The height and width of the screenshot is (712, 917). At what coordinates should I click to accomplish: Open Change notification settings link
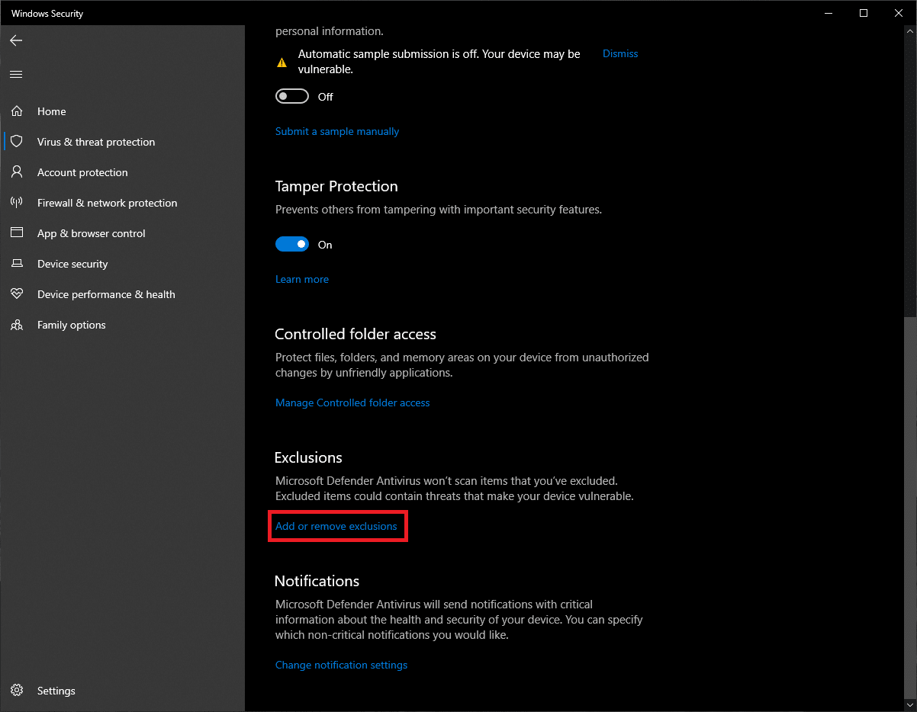(341, 665)
